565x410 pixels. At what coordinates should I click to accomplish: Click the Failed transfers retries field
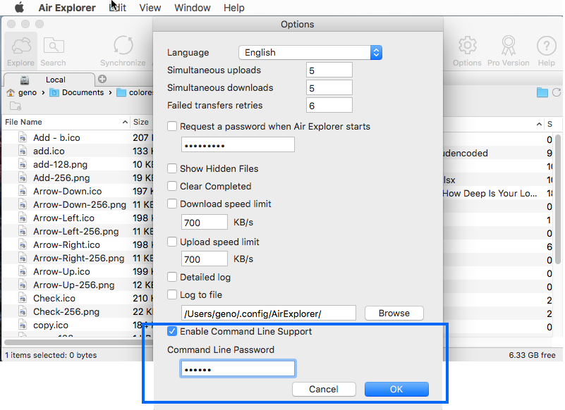(x=329, y=105)
